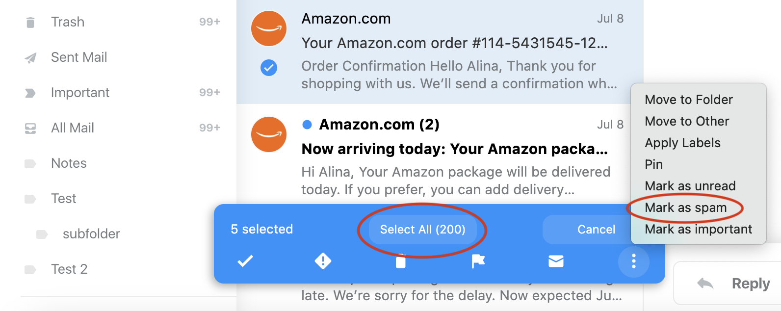The image size is (781, 311).
Task: Uncheck the selected Amazon order email checkmark
Action: [x=269, y=67]
